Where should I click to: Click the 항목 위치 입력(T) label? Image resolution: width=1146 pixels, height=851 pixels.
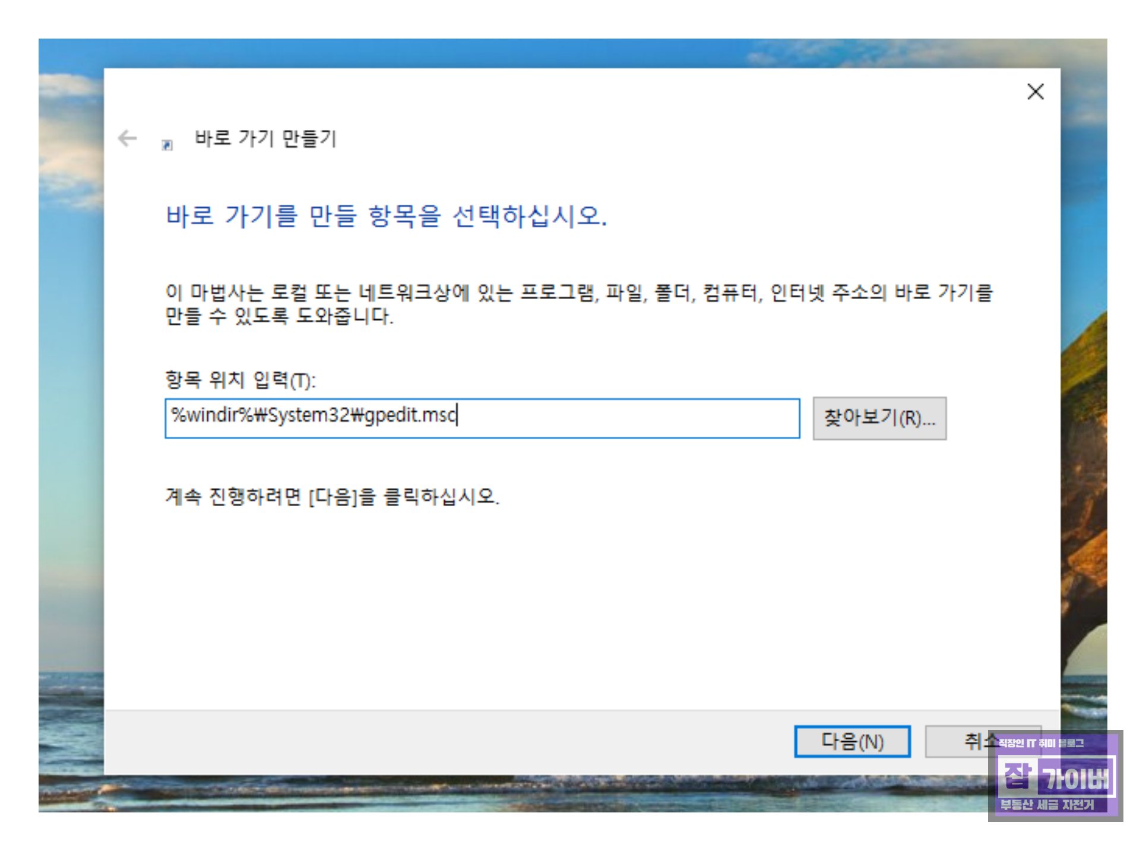[240, 380]
